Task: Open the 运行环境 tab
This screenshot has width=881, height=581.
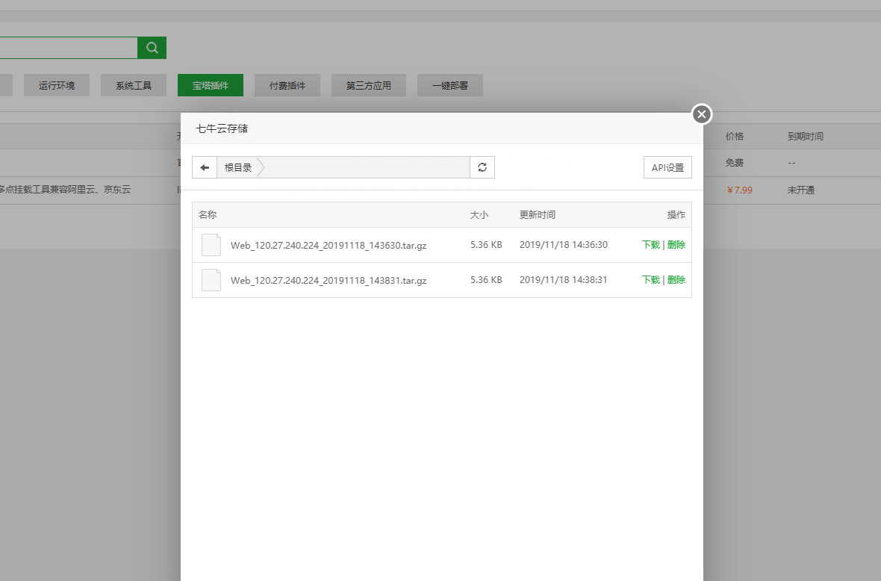Action: [x=57, y=85]
